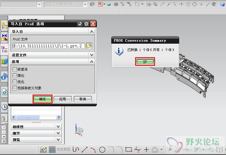
Task: Open the 仅在工作部件内部 scope dropdown
Action: (85, 5)
